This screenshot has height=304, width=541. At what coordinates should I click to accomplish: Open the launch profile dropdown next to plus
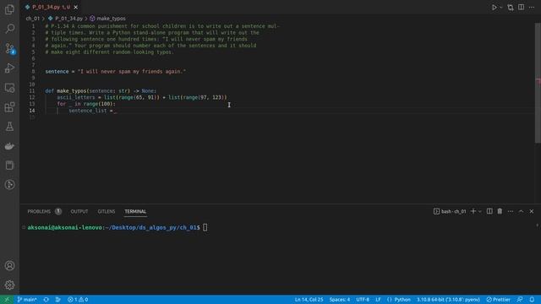(x=480, y=211)
